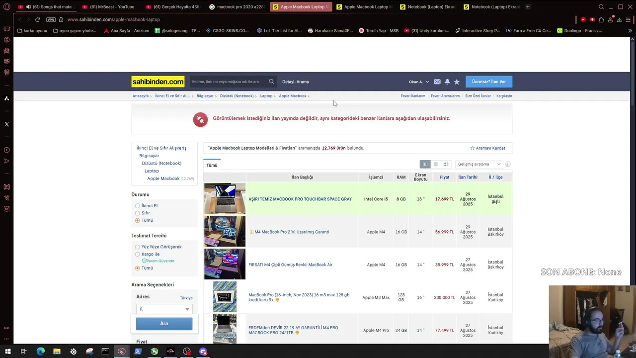Screen dimensions: 636x358
Task: Open the Task View taskbar icon
Action: coord(23,352)
